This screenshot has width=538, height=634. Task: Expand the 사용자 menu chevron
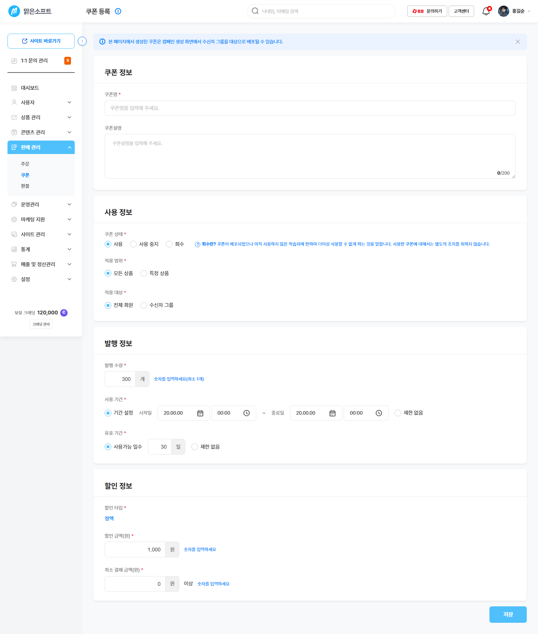pos(69,102)
